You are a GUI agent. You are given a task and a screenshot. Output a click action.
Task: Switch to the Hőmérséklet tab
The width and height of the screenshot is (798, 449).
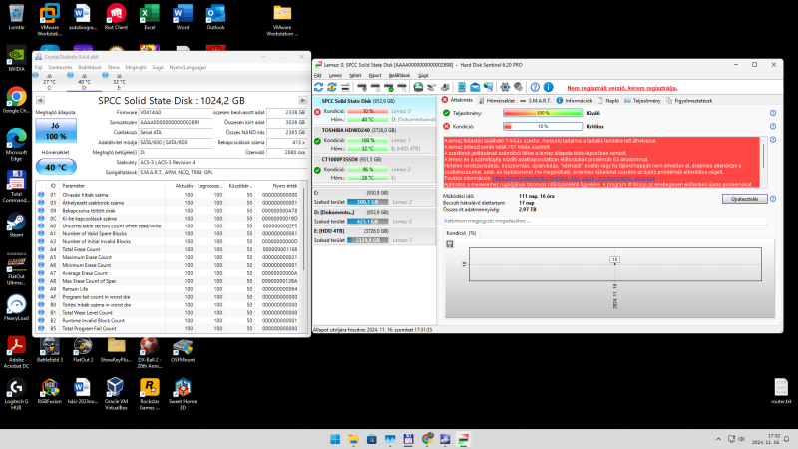click(x=496, y=101)
